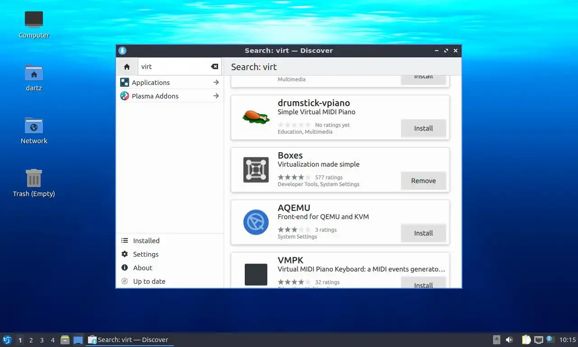Click the show desktop taskbar icon
The image size is (578, 347).
click(x=78, y=340)
